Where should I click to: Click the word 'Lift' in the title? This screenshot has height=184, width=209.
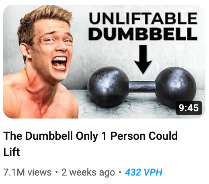coord(12,152)
